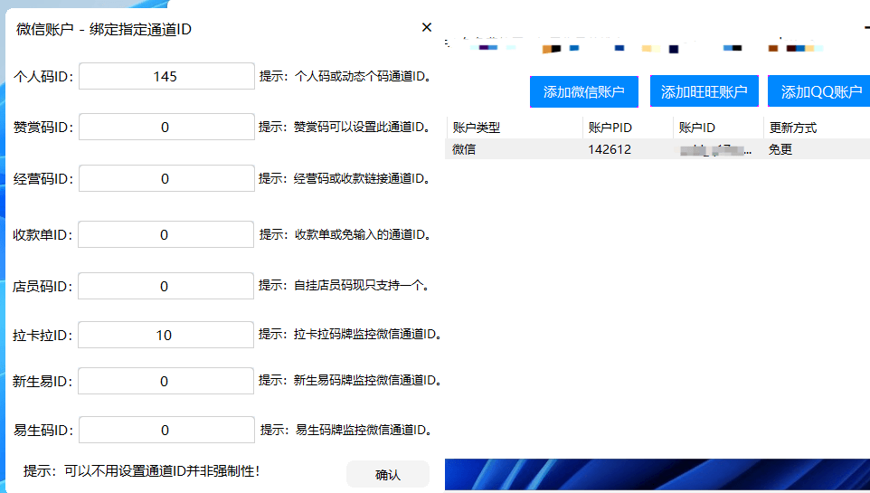Click the 店员码ID input field
The image size is (870, 493).
[x=165, y=287]
